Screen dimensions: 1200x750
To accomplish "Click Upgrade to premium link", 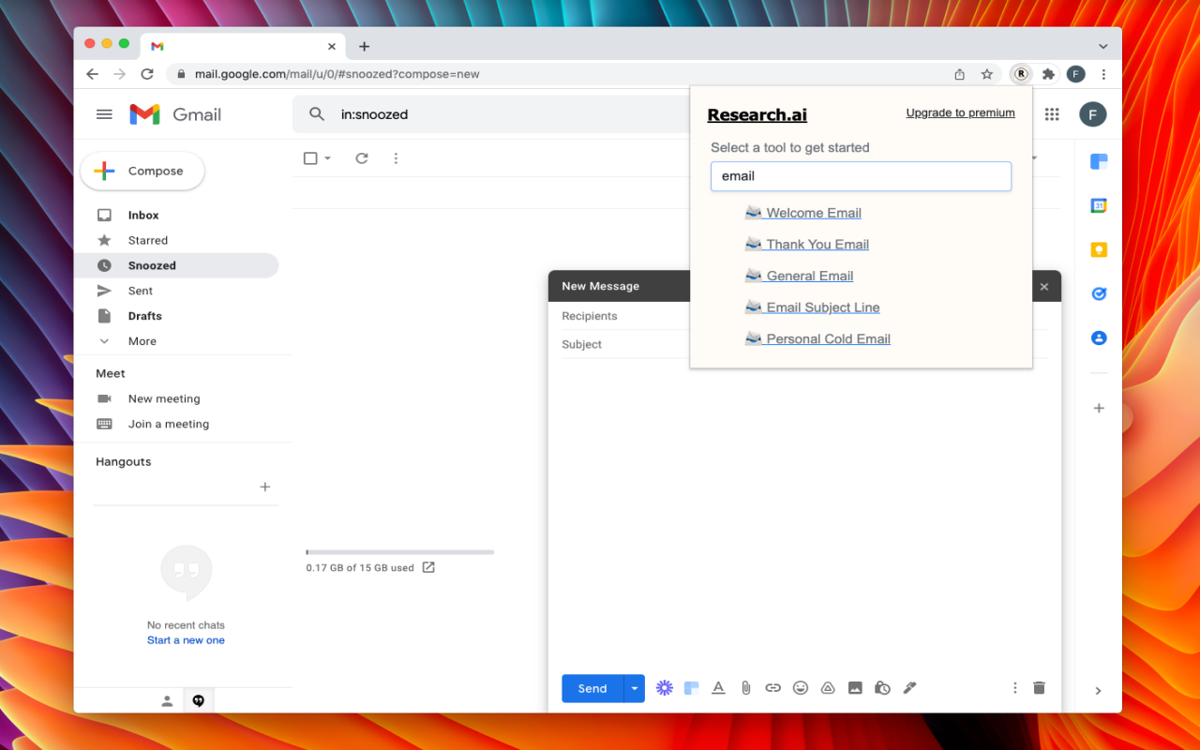I will [x=960, y=112].
